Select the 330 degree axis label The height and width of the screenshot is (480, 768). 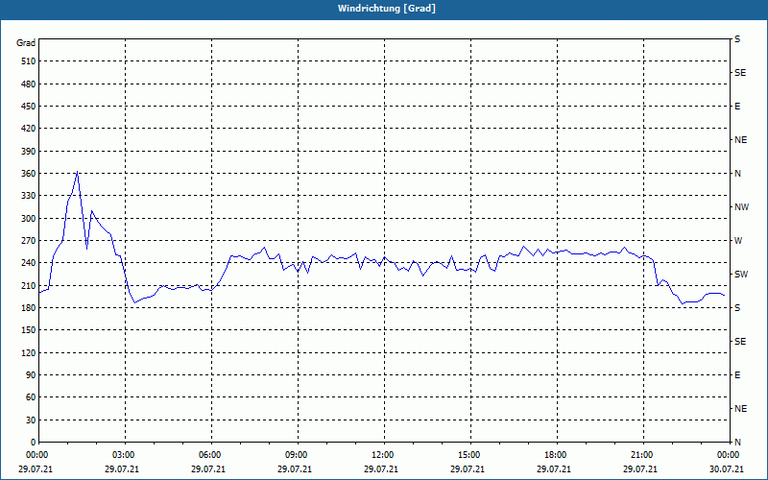29,196
